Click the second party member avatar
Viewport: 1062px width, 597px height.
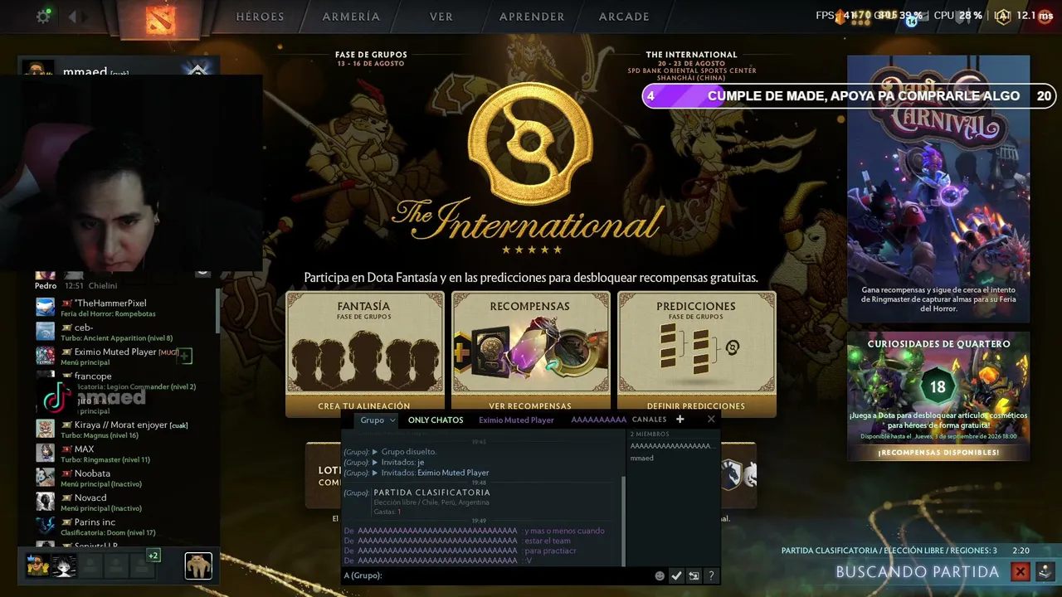coord(65,565)
